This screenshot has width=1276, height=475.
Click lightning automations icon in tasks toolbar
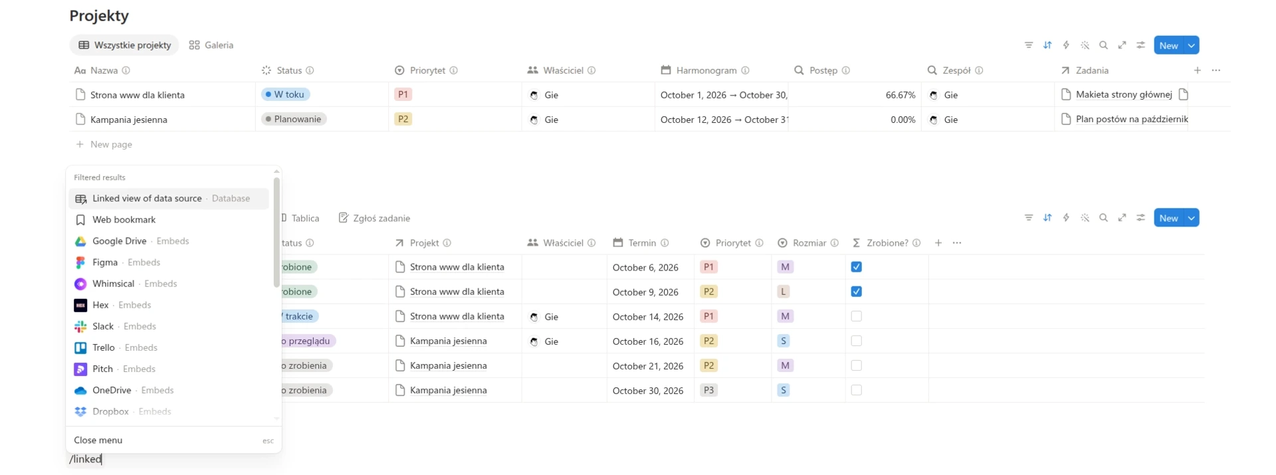(x=1066, y=218)
